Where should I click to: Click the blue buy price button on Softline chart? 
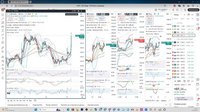pyautogui.click(x=21, y=19)
